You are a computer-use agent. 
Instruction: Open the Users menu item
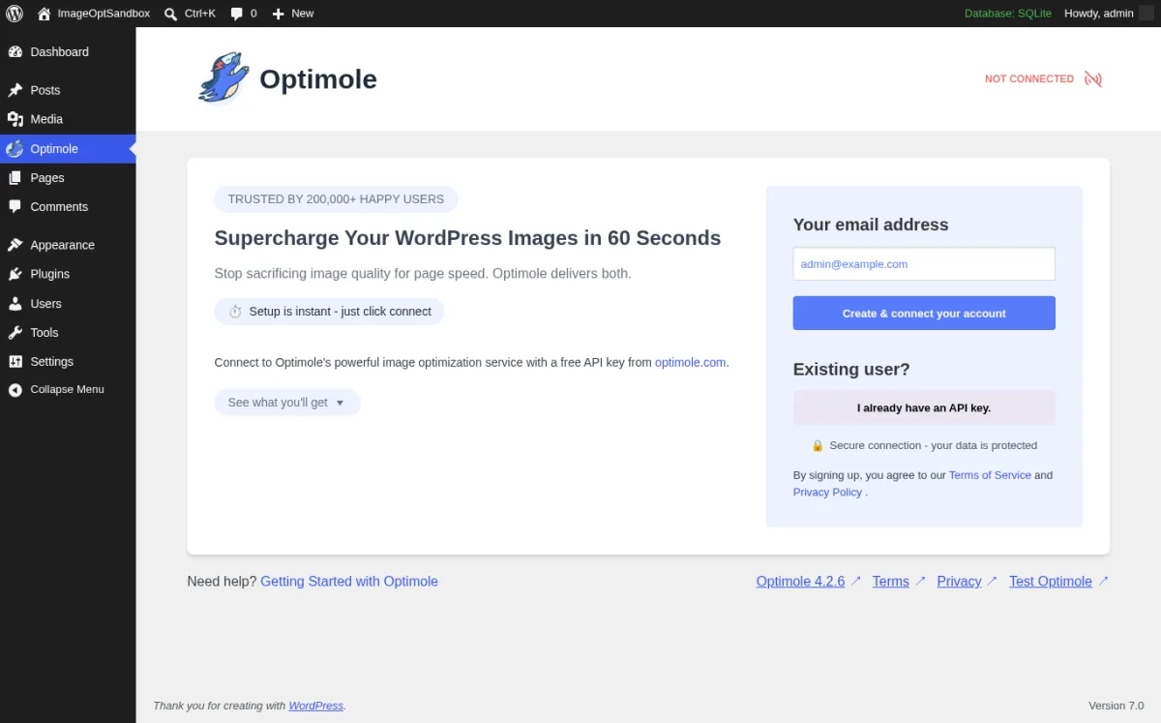(68, 304)
